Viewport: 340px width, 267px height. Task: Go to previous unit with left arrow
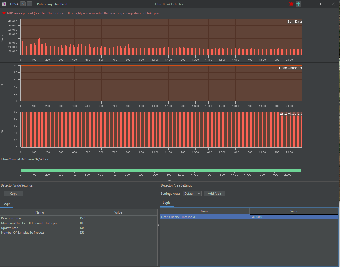pos(23,4)
